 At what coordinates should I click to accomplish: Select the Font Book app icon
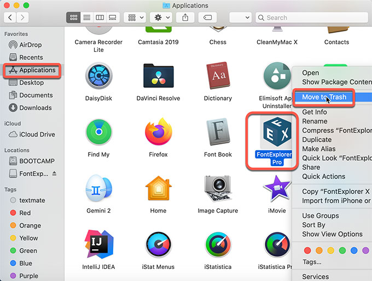(x=218, y=132)
